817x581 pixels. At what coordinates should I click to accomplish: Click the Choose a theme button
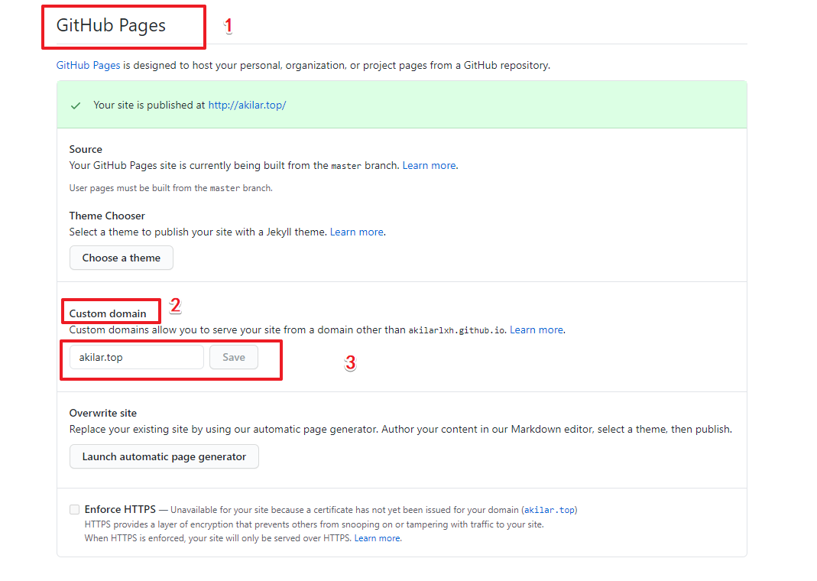coord(122,258)
